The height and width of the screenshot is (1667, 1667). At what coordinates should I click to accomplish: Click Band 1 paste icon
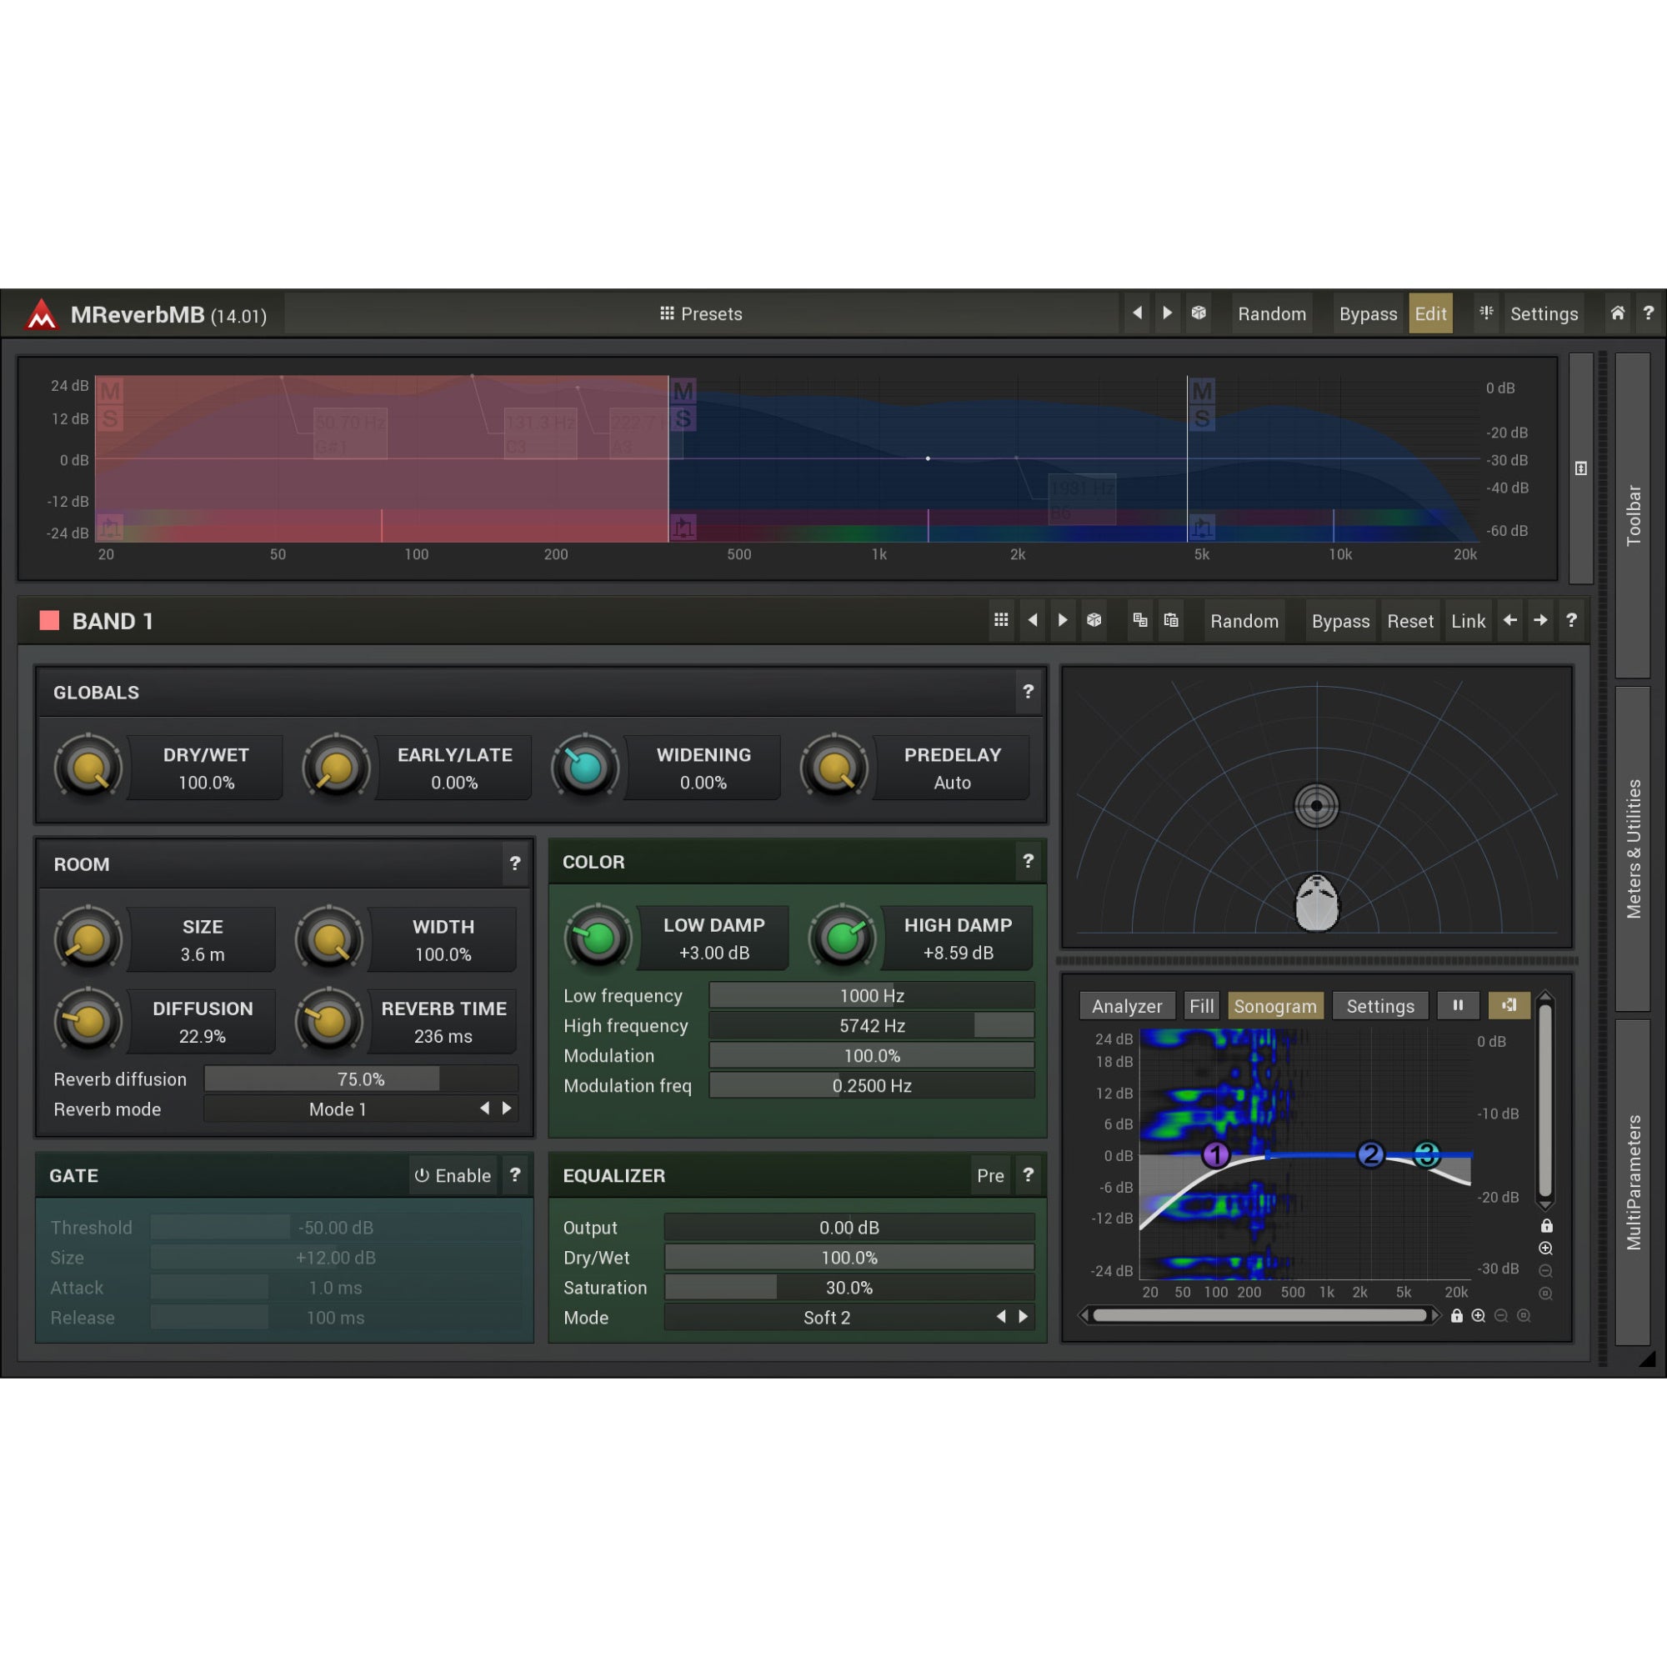point(1171,620)
